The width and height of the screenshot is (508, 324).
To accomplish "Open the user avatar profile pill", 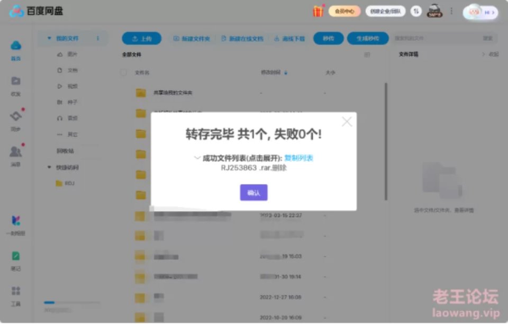I will point(480,12).
